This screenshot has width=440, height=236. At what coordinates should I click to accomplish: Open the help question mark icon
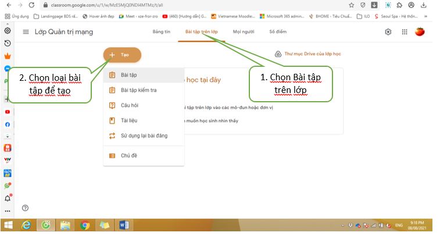pos(25,208)
